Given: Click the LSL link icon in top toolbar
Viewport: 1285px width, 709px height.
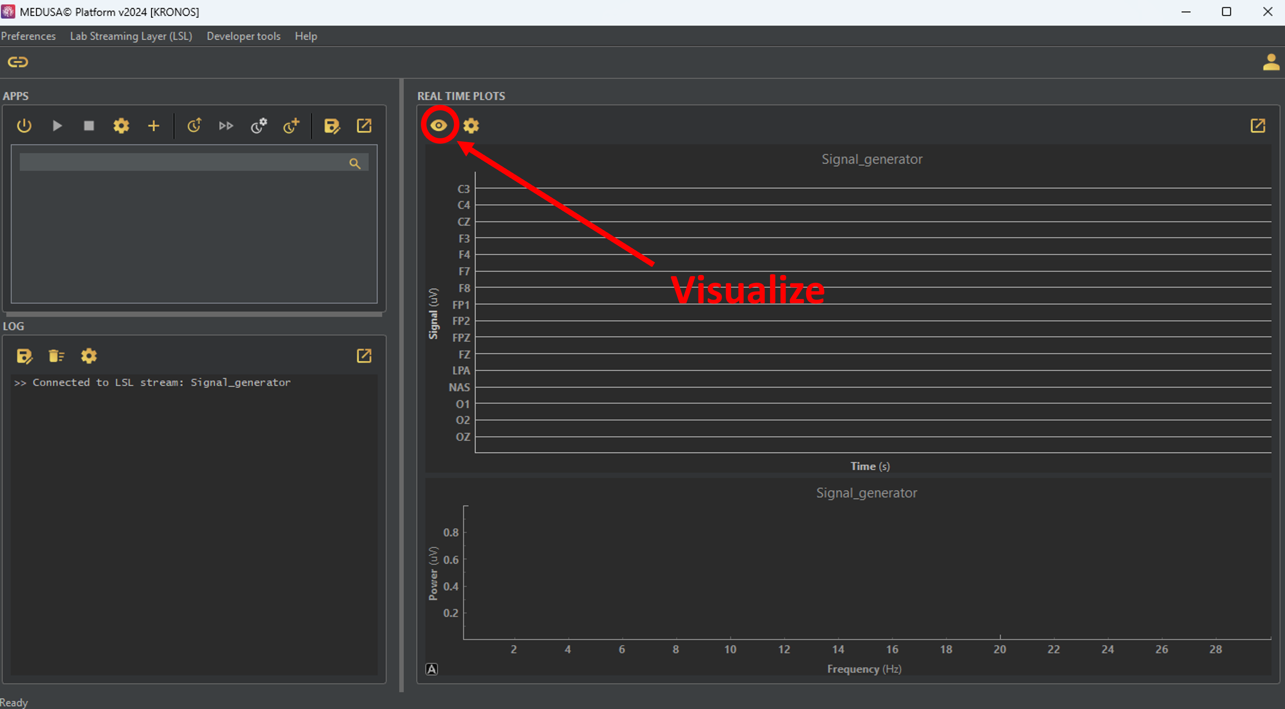Looking at the screenshot, I should click(x=18, y=62).
